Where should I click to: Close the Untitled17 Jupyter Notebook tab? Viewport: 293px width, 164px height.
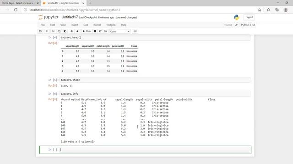83,3
